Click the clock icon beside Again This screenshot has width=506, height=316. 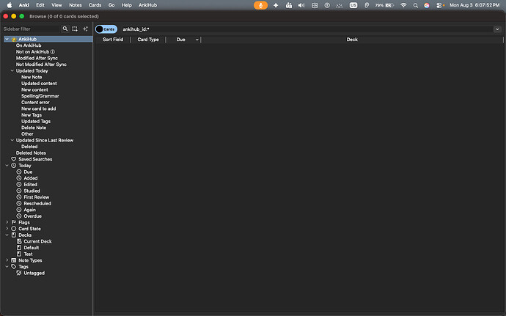(x=19, y=210)
